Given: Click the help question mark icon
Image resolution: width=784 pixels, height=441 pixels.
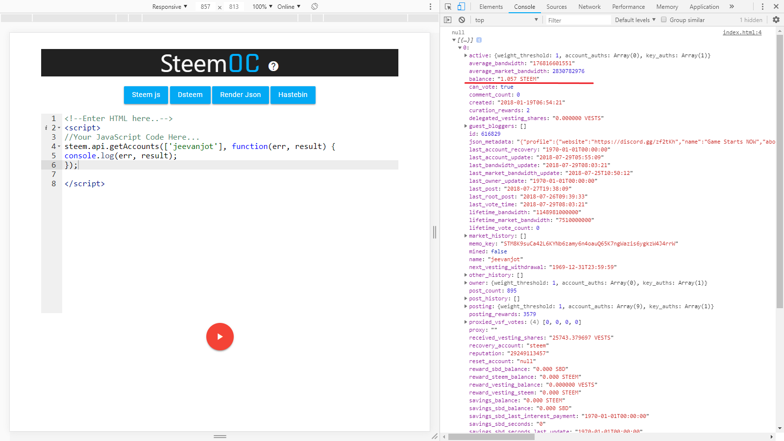Looking at the screenshot, I should click(x=273, y=66).
